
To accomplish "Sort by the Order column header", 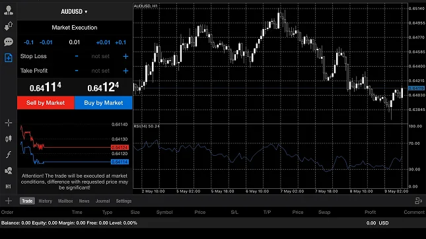I will pyautogui.click(x=7, y=212).
